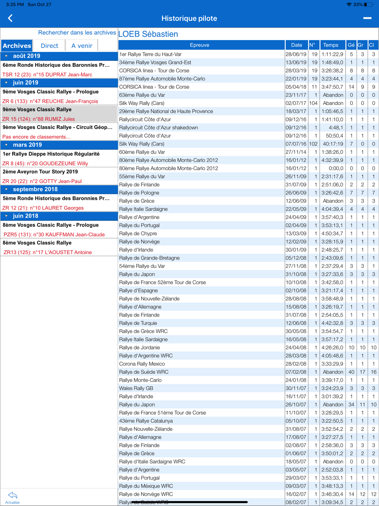Select Rallye de Turquie row
This screenshot has height=506, width=379.
click(x=248, y=323)
